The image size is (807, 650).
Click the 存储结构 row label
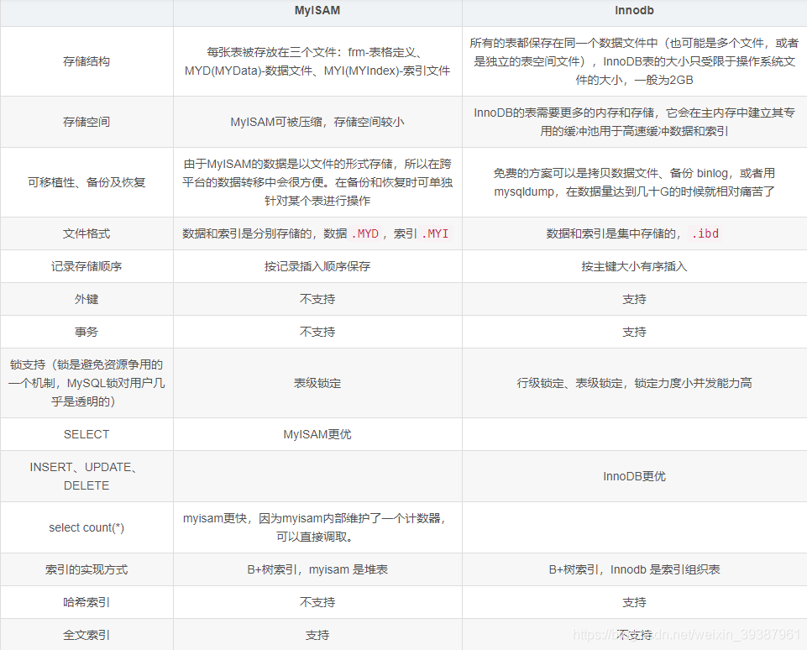(86, 60)
